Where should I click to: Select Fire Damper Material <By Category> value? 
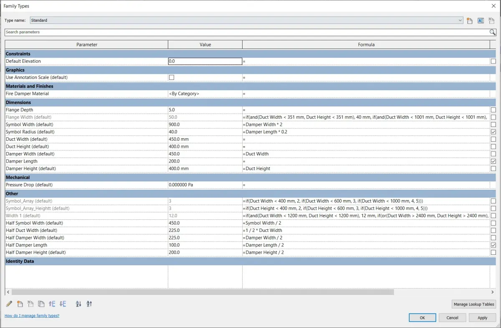pyautogui.click(x=205, y=94)
